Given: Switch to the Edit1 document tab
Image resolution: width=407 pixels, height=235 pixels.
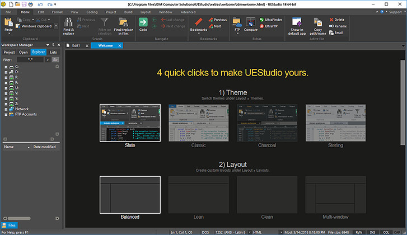Looking at the screenshot, I should click(x=76, y=46).
